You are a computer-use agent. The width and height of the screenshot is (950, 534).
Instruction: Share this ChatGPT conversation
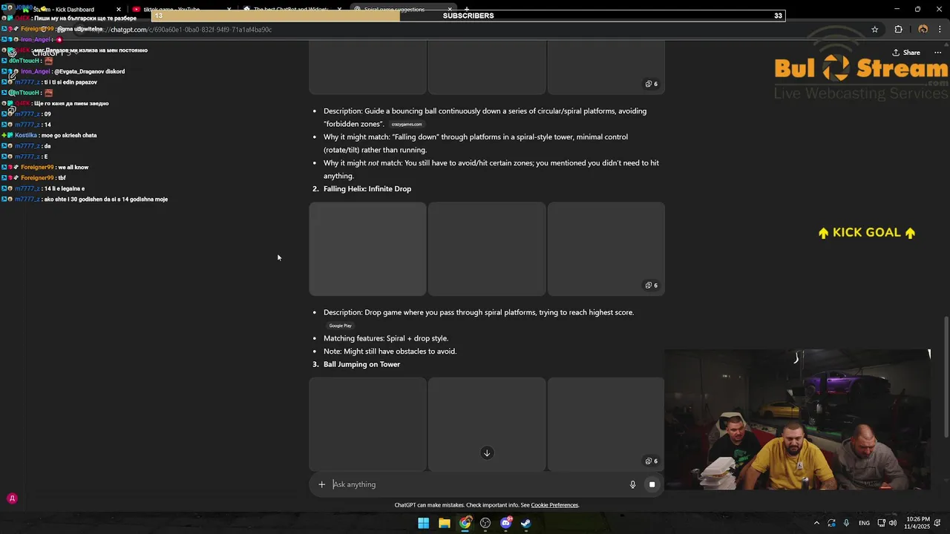point(906,53)
